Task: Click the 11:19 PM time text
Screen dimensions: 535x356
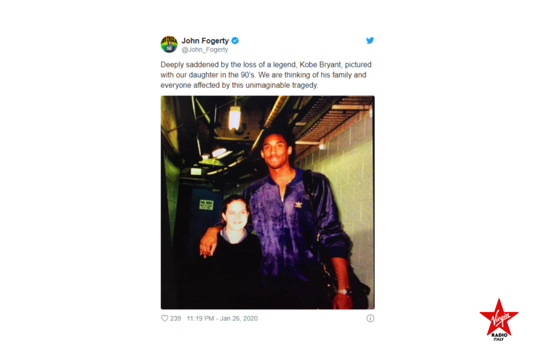Action: point(200,318)
